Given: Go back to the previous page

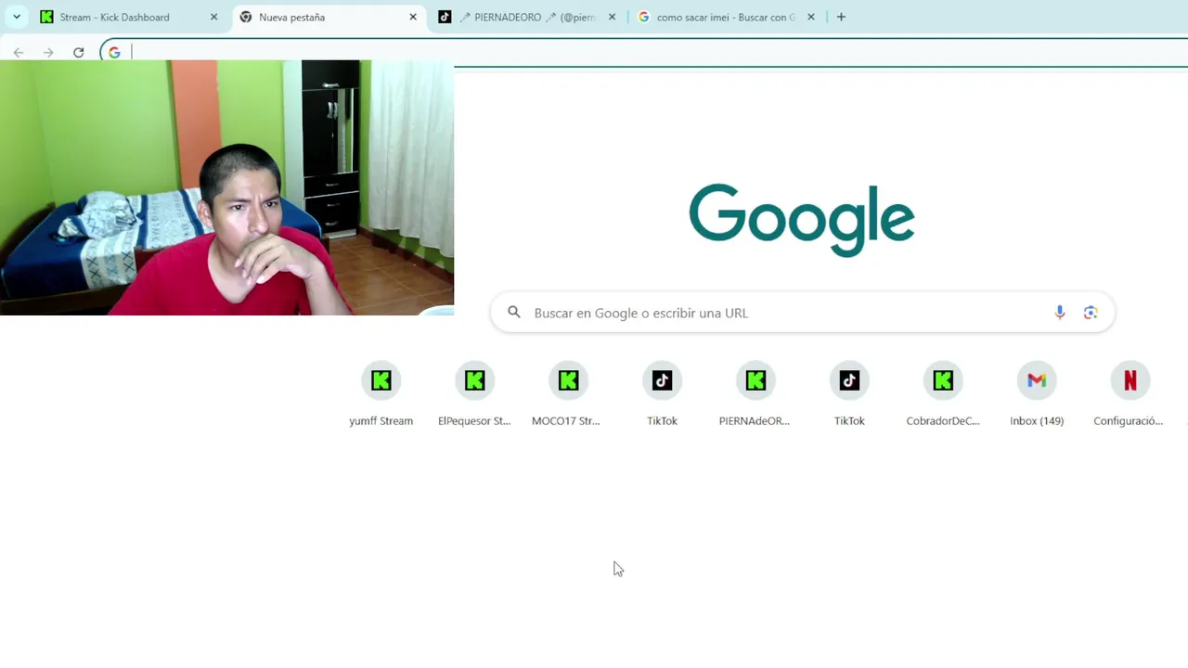Looking at the screenshot, I should (19, 53).
